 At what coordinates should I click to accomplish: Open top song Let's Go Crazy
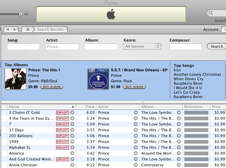[x=187, y=92]
